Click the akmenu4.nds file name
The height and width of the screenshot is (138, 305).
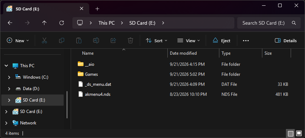pyautogui.click(x=97, y=94)
